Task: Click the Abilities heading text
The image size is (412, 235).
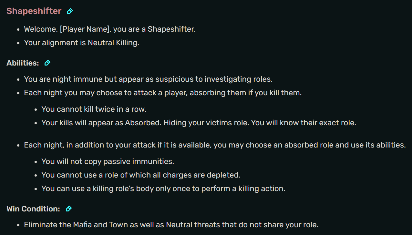Action: (23, 63)
